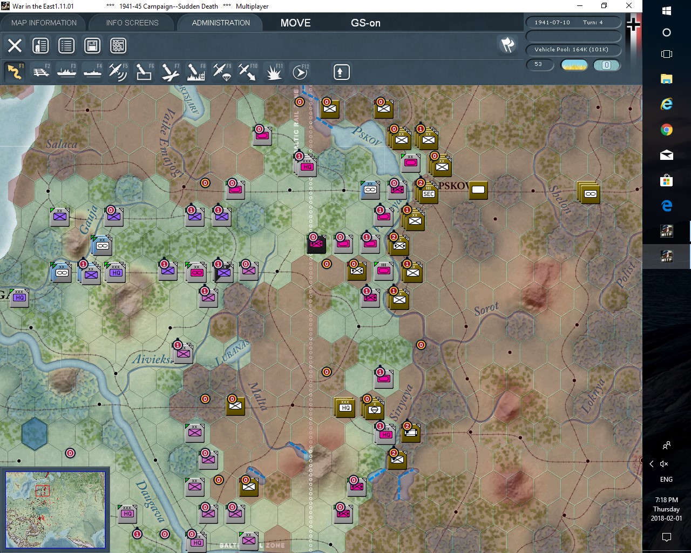Select F9 air transport mode
Image resolution: width=691 pixels, height=553 pixels.
pyautogui.click(x=222, y=72)
